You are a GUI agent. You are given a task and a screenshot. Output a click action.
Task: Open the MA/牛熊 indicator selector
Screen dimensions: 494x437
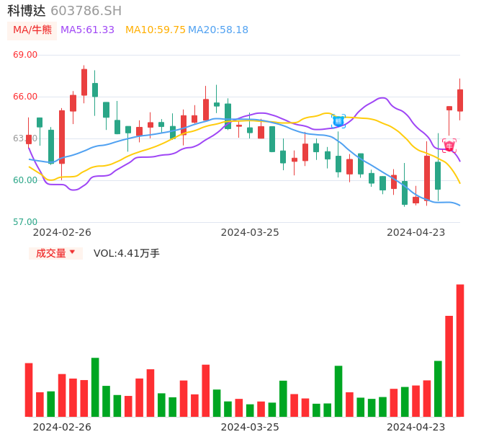click(x=32, y=30)
